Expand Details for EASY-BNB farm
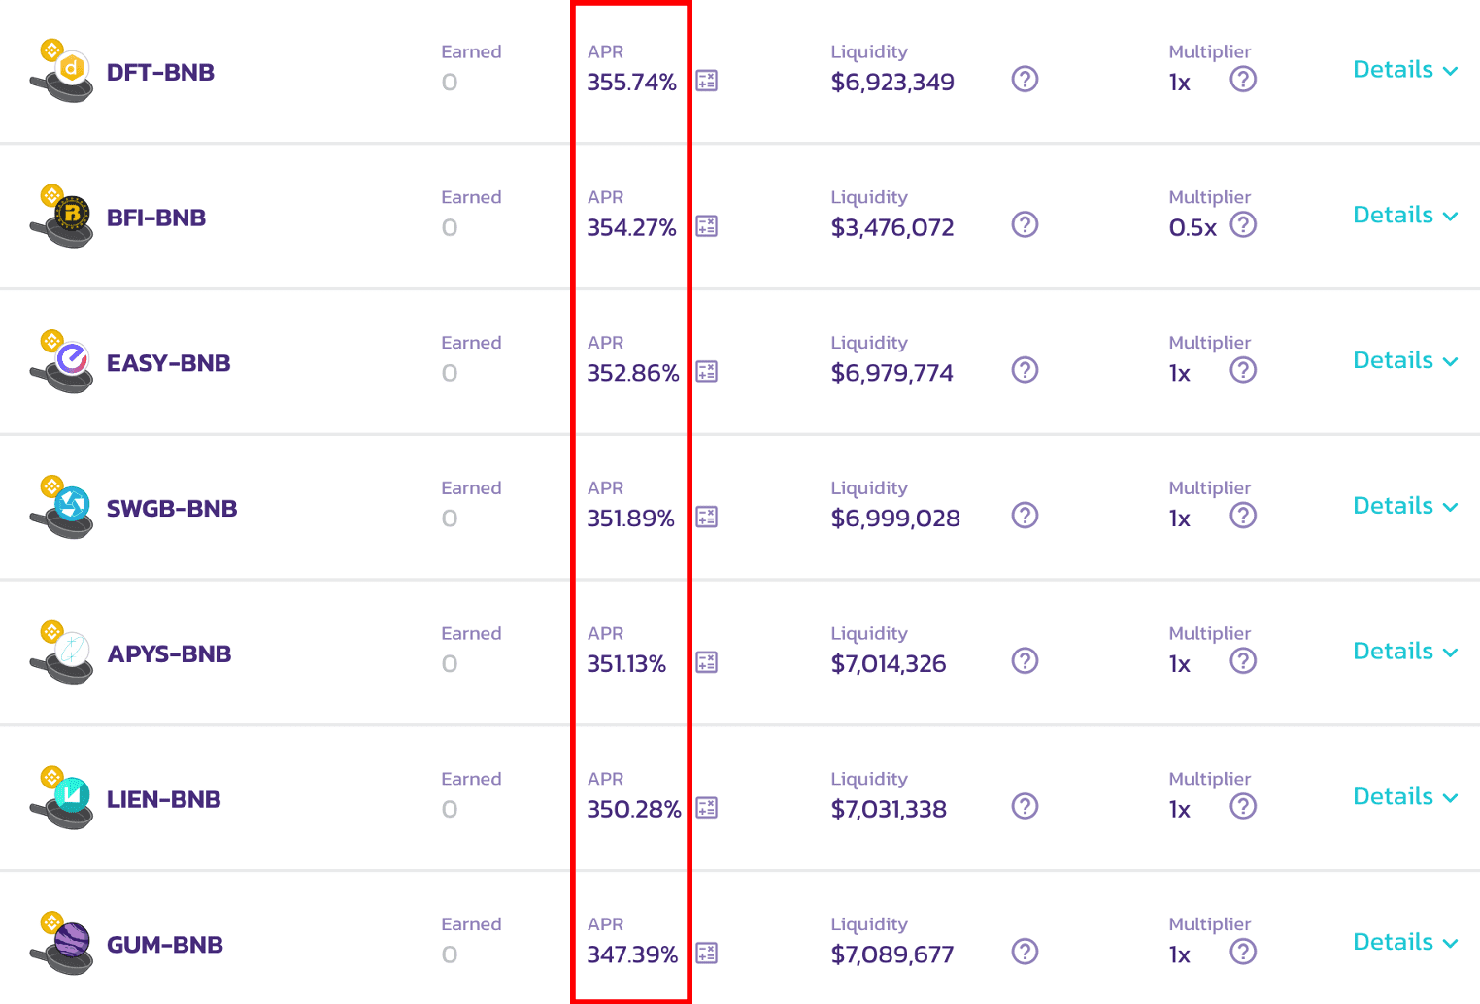 pos(1405,361)
